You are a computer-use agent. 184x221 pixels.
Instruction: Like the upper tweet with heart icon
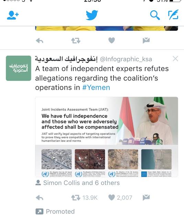[x=111, y=41]
